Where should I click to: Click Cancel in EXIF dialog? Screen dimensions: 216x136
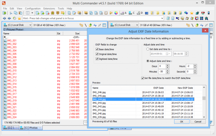coord(198,121)
